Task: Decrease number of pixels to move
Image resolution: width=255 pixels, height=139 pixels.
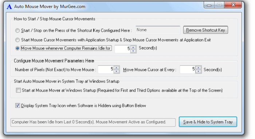Action: coord(117,71)
